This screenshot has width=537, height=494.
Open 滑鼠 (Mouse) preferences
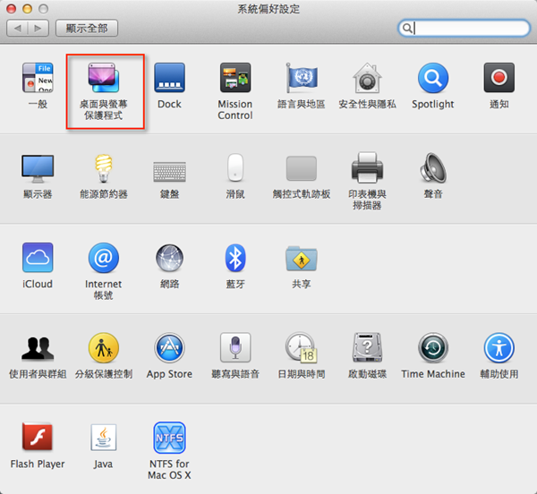(235, 167)
